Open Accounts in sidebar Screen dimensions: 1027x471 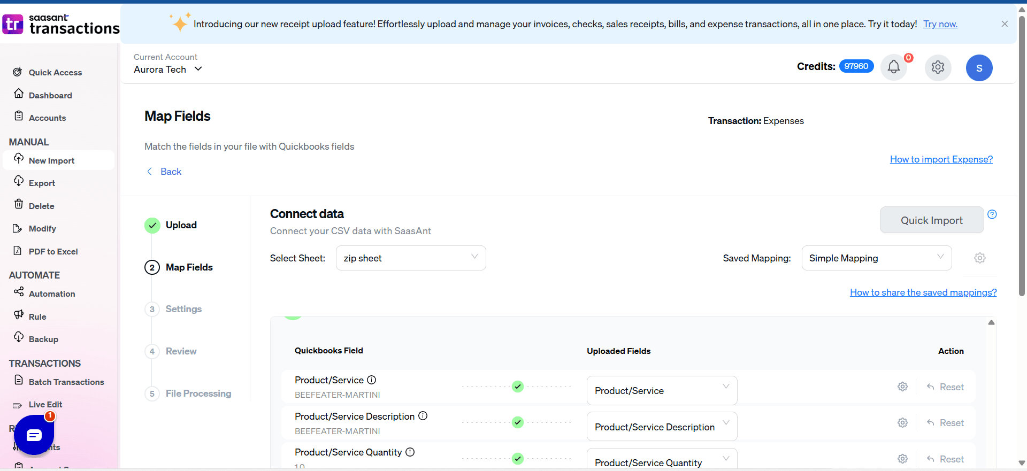pos(47,118)
